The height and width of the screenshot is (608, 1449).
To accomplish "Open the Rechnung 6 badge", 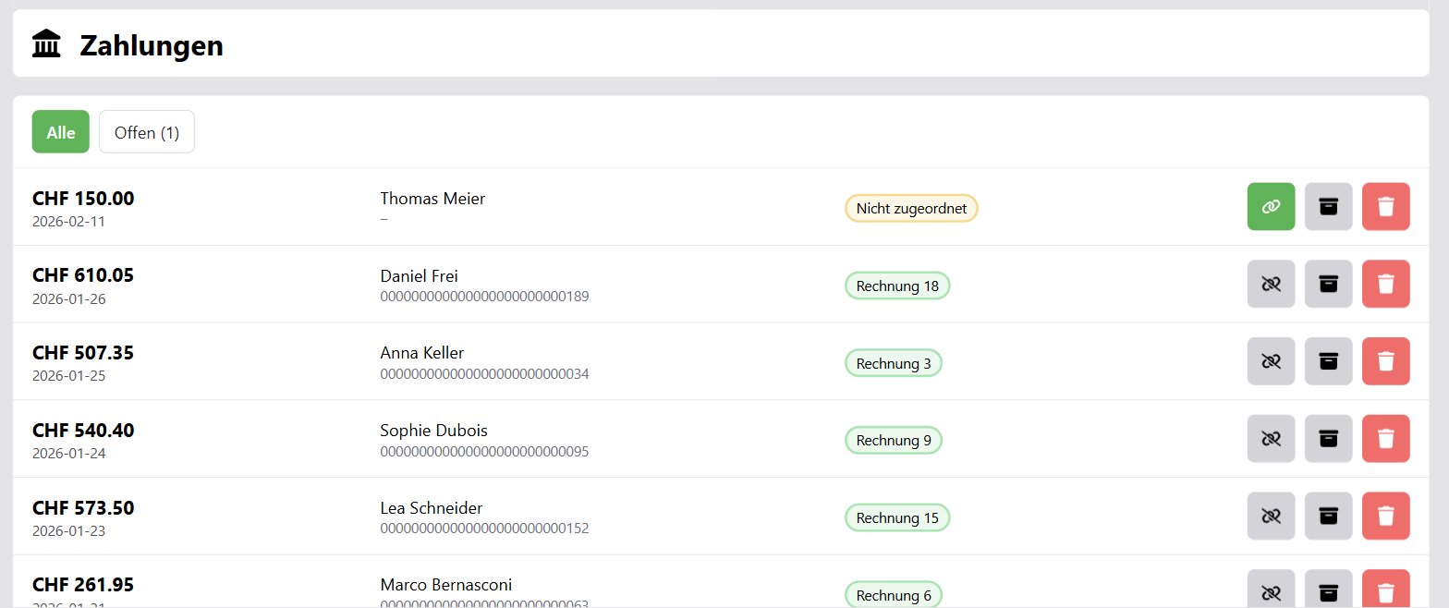I will [x=894, y=595].
